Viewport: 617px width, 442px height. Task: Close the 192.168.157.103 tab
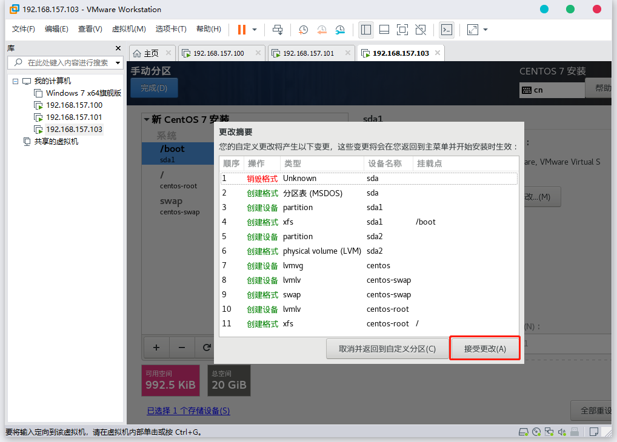438,53
